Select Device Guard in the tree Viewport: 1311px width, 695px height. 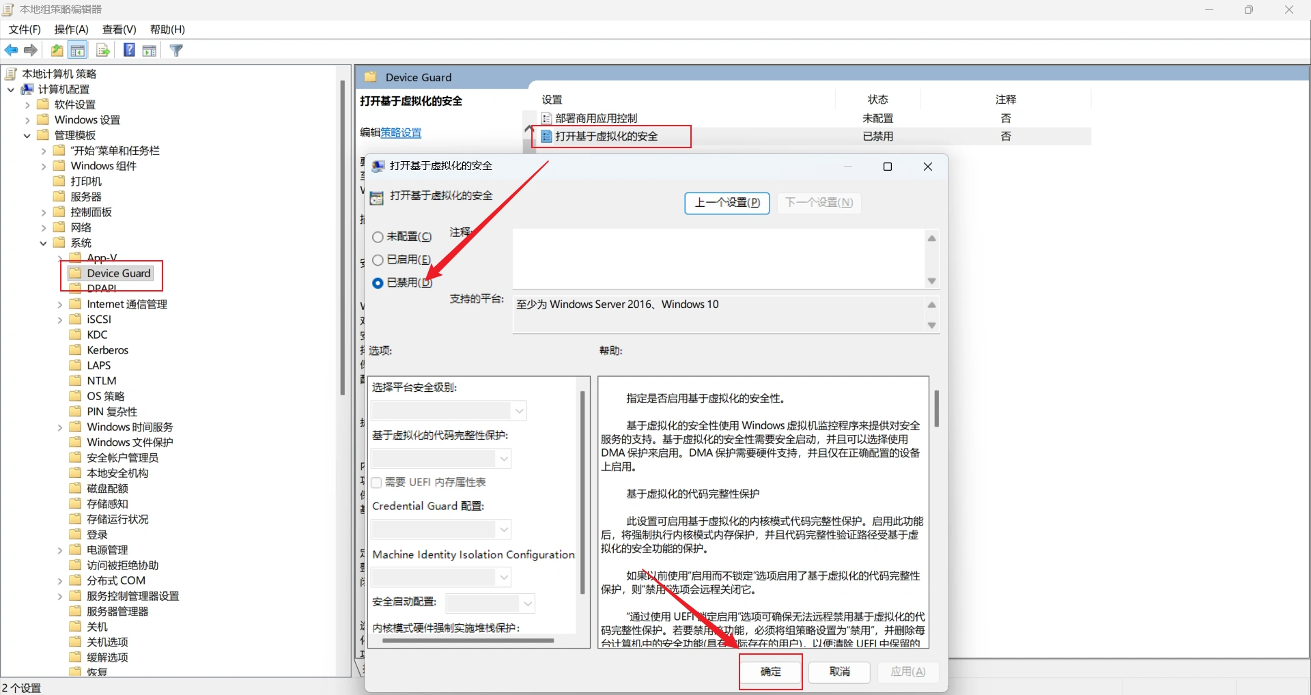(118, 273)
